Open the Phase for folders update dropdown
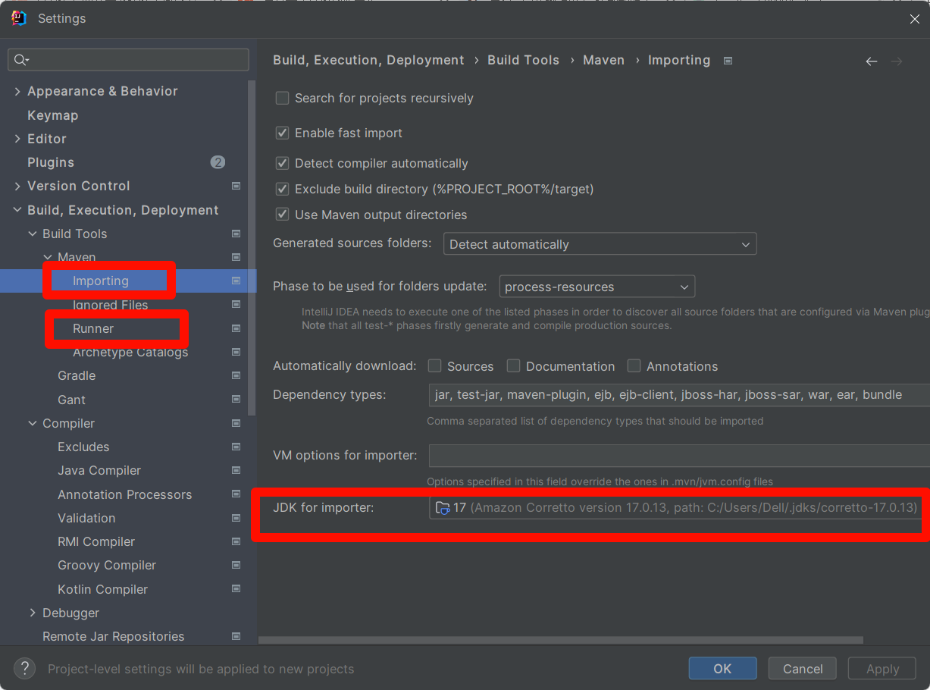930x690 pixels. tap(597, 287)
